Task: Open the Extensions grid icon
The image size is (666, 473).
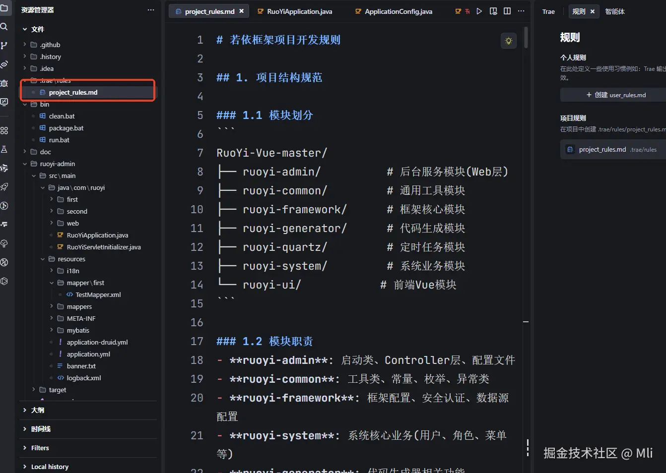Action: 4,130
